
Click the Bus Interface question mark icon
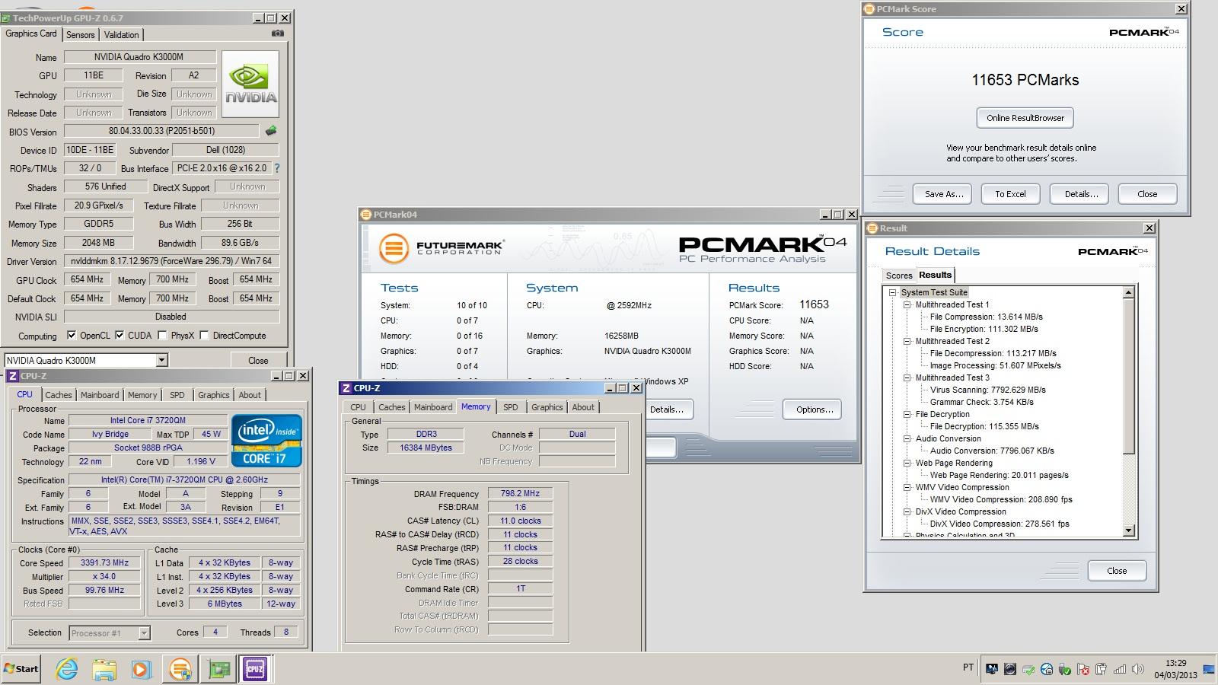(276, 168)
